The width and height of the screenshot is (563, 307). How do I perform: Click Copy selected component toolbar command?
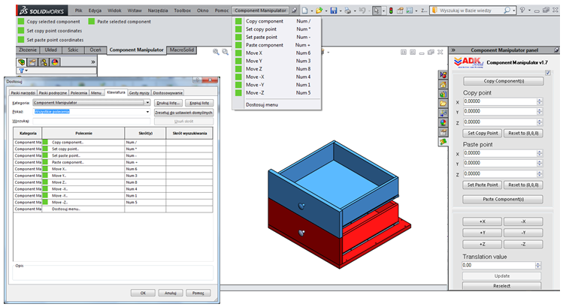pos(49,22)
